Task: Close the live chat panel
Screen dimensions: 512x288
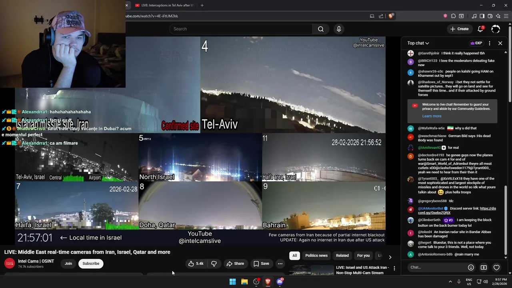Action: [x=500, y=43]
